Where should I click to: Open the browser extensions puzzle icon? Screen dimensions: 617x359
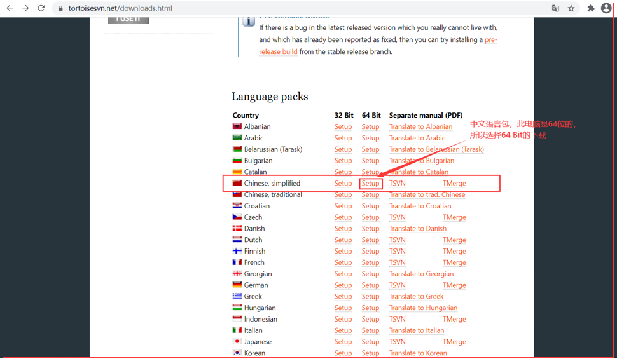(591, 8)
